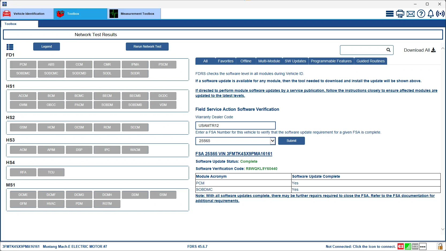Select the DCME module button

click(23, 195)
